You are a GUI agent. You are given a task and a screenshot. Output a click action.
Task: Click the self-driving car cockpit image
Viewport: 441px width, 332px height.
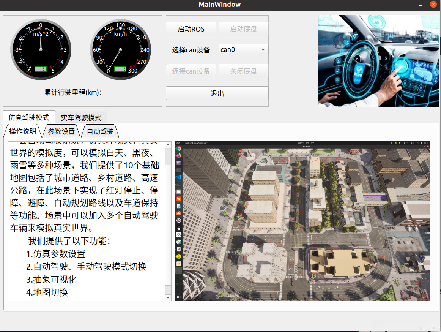click(x=378, y=61)
